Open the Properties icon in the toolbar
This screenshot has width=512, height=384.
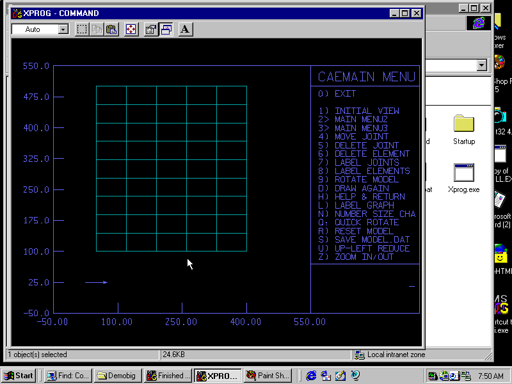click(151, 29)
